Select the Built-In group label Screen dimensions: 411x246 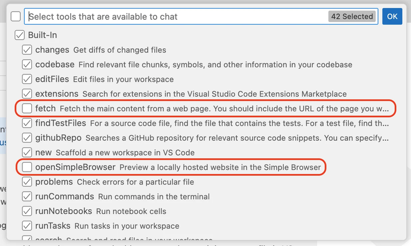click(x=43, y=35)
